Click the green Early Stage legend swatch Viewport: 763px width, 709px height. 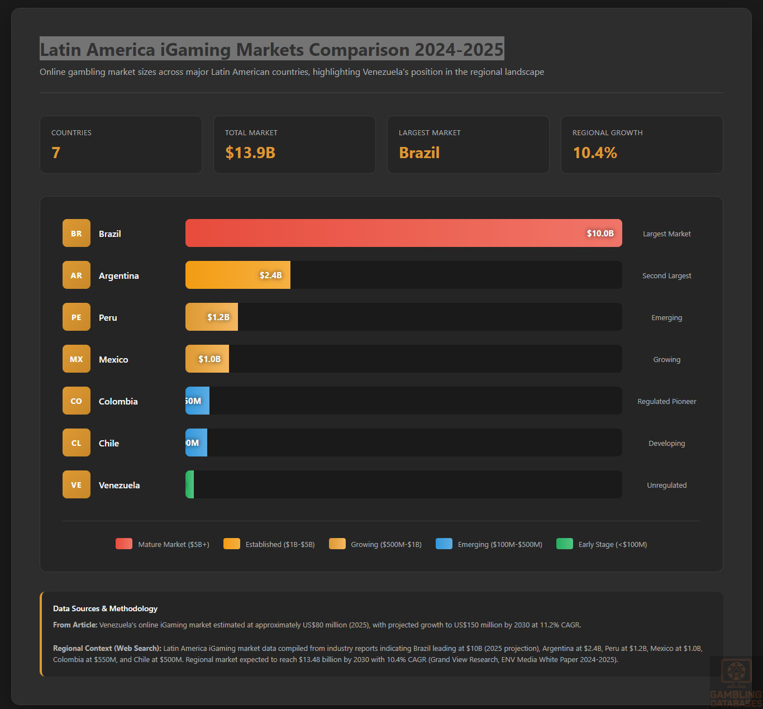coord(565,544)
